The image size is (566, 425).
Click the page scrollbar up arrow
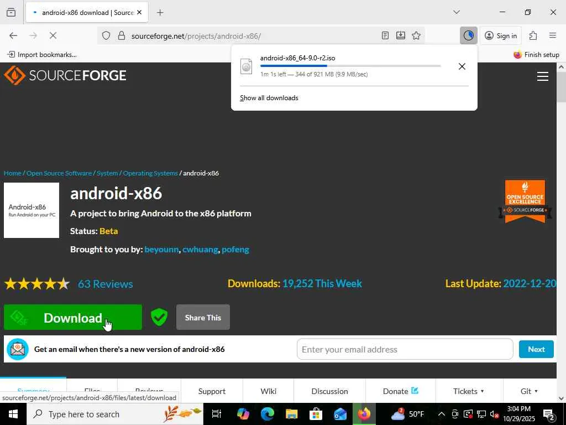coord(562,67)
